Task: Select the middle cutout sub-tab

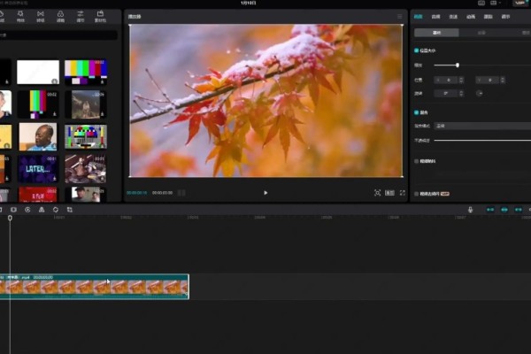Action: pos(481,33)
